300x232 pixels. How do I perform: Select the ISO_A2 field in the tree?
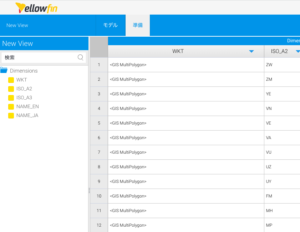pyautogui.click(x=24, y=89)
